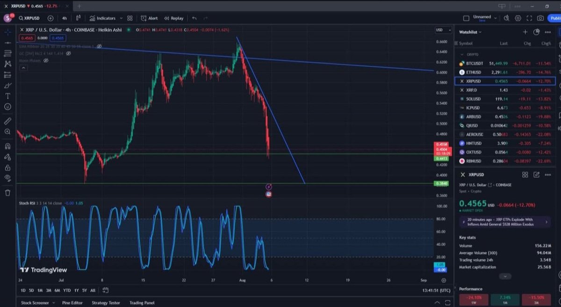
Task: Open watchlist advanced view pie icon
Action: [x=536, y=32]
